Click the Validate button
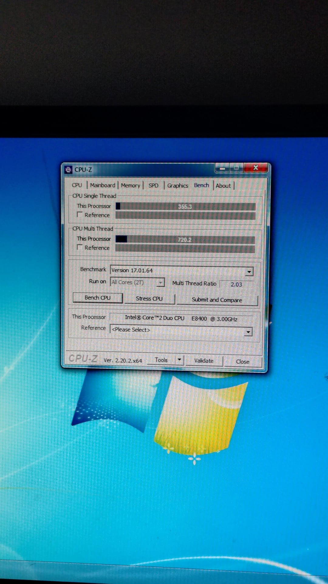Screen dimensions: 328x584 pyautogui.click(x=204, y=361)
